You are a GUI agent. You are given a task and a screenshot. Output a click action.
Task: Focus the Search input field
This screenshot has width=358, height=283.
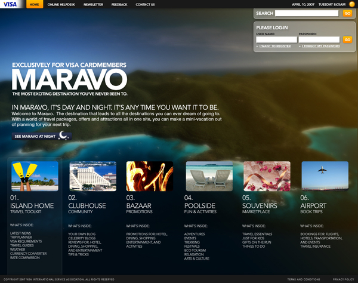coord(307,13)
